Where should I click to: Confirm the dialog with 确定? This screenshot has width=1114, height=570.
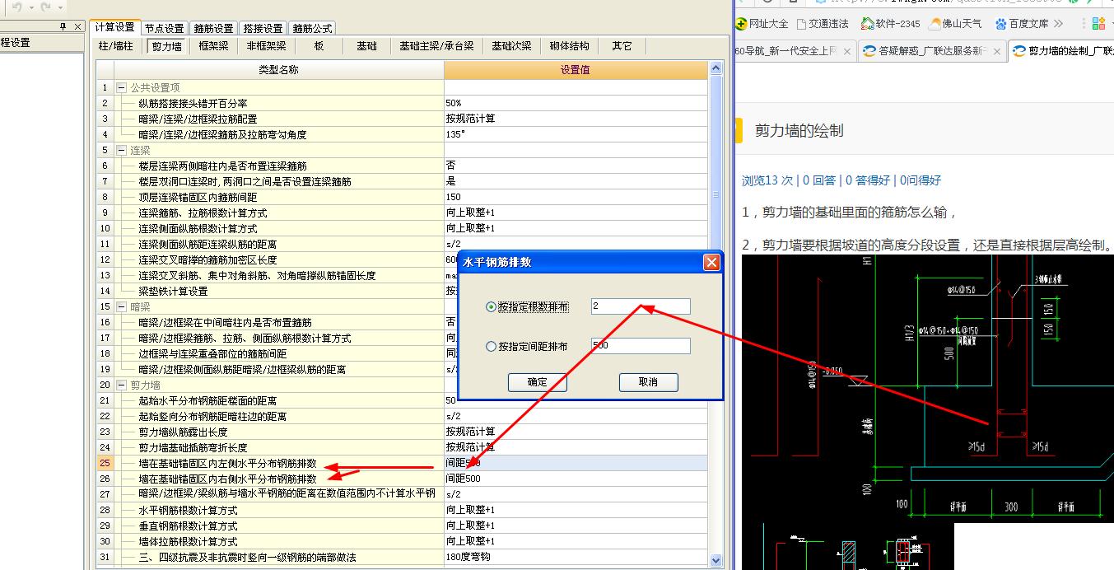[537, 382]
